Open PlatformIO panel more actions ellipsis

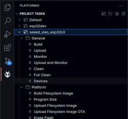121,6
